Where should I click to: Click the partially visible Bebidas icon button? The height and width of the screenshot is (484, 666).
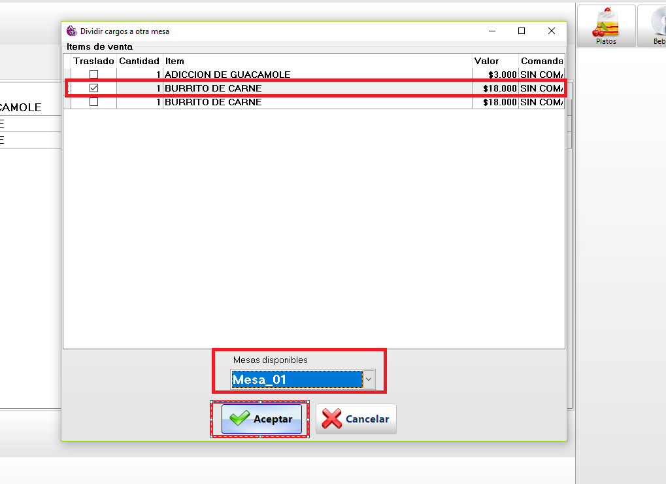coord(654,26)
